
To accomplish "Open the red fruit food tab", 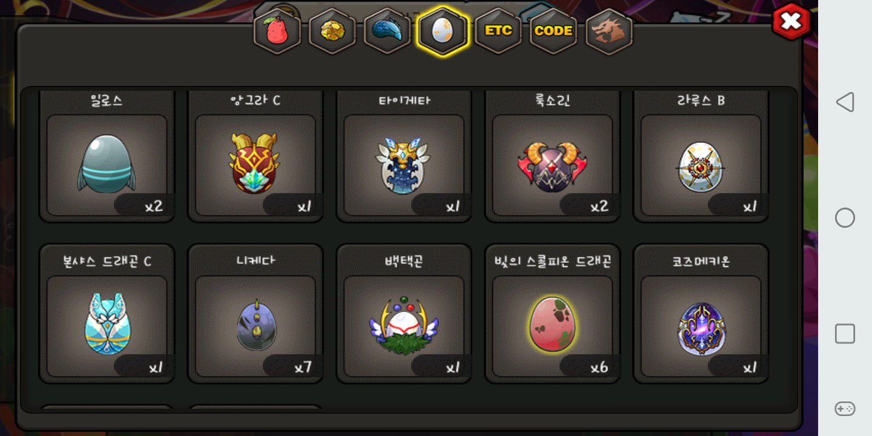I will (x=277, y=31).
